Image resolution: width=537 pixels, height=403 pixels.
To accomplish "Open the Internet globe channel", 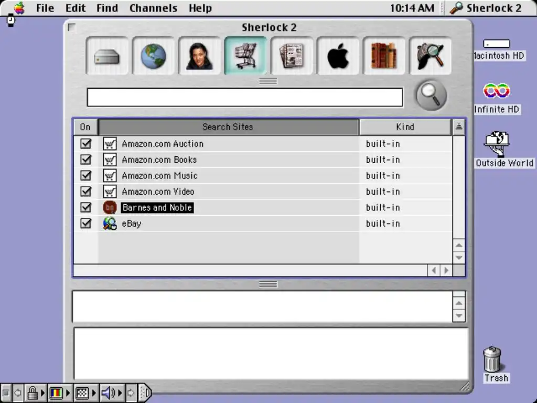I will (154, 56).
